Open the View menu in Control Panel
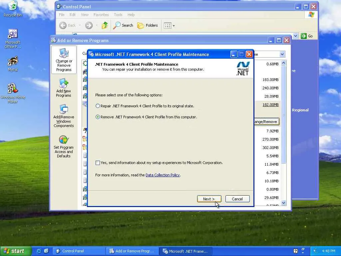The image size is (341, 256). (85, 15)
